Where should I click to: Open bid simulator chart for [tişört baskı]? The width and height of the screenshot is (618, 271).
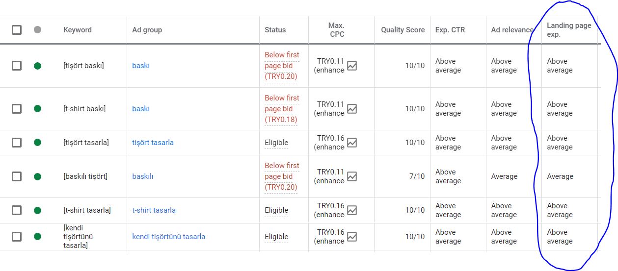[x=352, y=66]
